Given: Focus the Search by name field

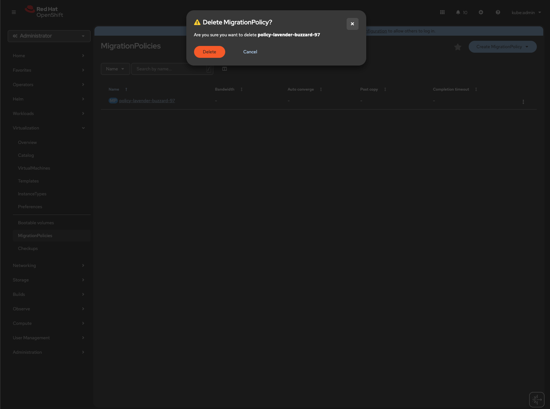Looking at the screenshot, I should [x=172, y=69].
